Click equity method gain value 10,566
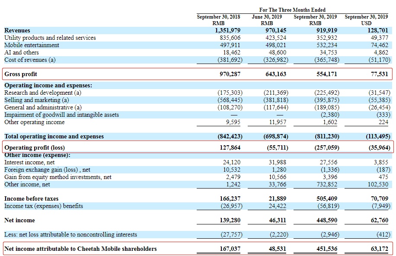The image size is (396, 256). click(x=278, y=177)
